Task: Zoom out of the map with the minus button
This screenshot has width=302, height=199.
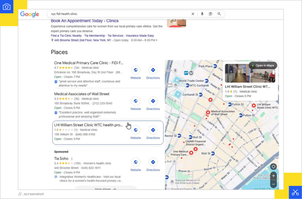Action: [x=273, y=184]
